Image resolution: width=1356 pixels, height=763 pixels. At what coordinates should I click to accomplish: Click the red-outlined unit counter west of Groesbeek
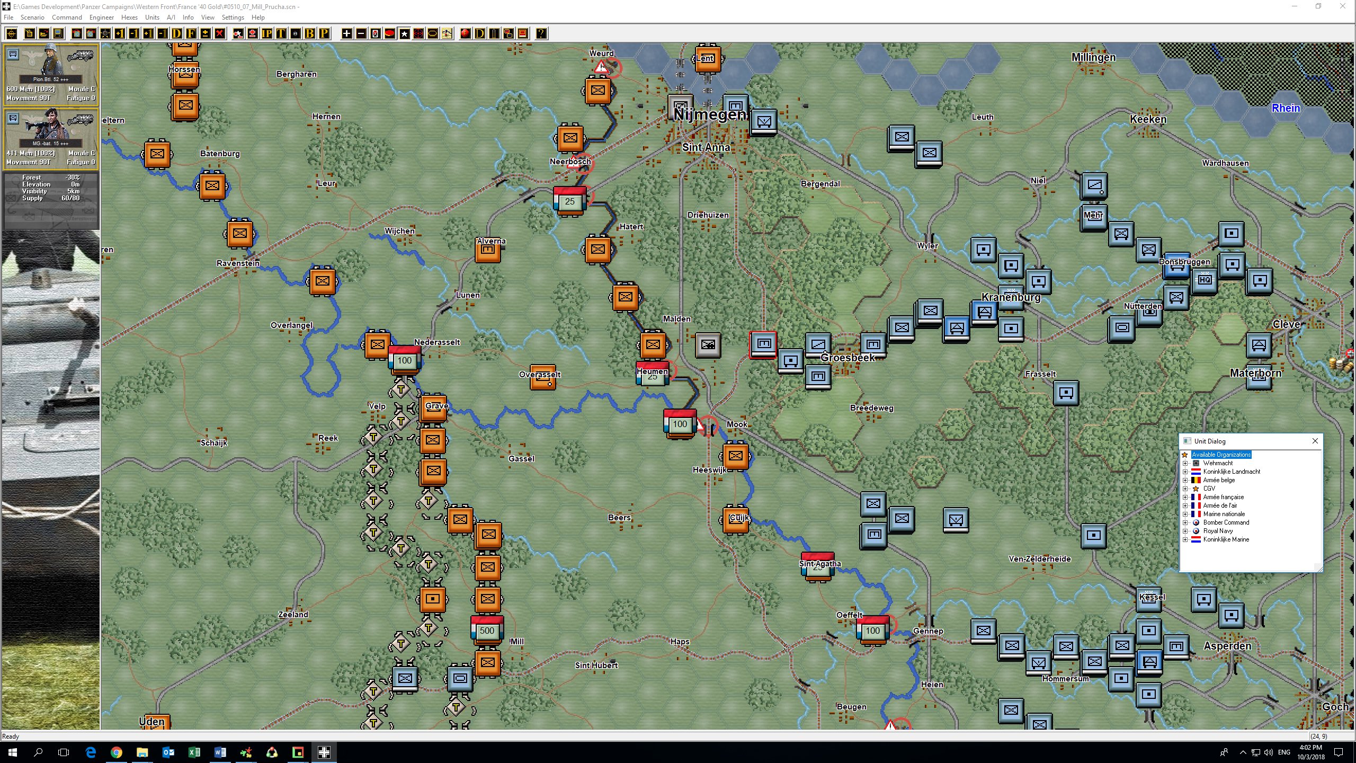[x=763, y=344]
